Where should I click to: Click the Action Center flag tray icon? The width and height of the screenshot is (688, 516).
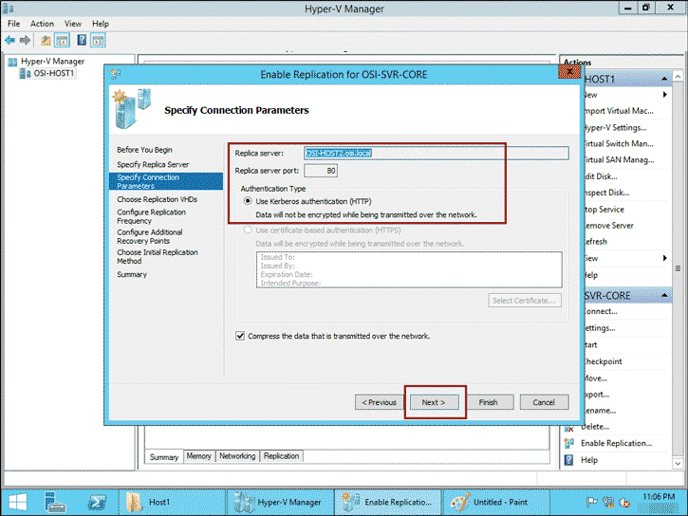pos(592,503)
